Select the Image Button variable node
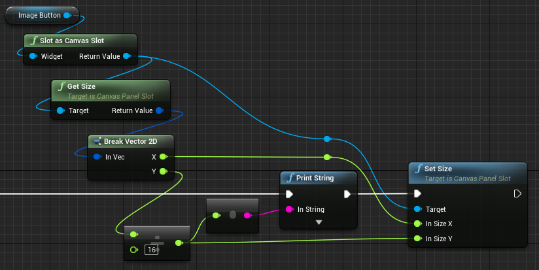539x270 pixels. click(42, 15)
